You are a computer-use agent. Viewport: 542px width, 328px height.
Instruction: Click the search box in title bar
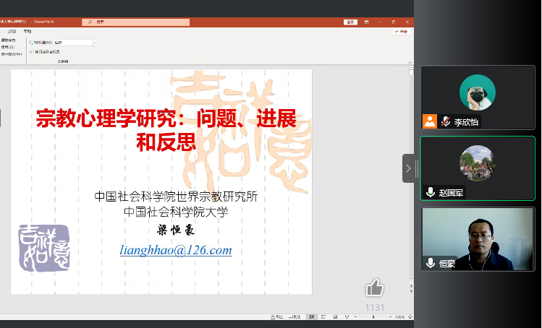click(145, 22)
